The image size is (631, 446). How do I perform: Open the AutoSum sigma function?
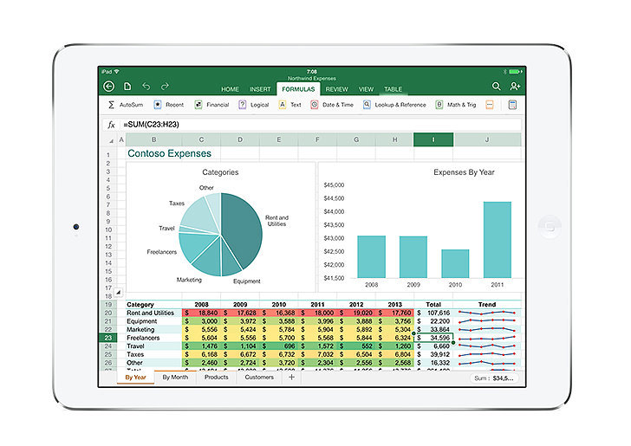pos(126,105)
